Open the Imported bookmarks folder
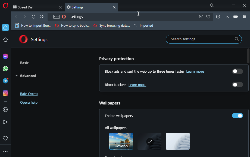Screen dimensions: 250x157 tap(143, 26)
